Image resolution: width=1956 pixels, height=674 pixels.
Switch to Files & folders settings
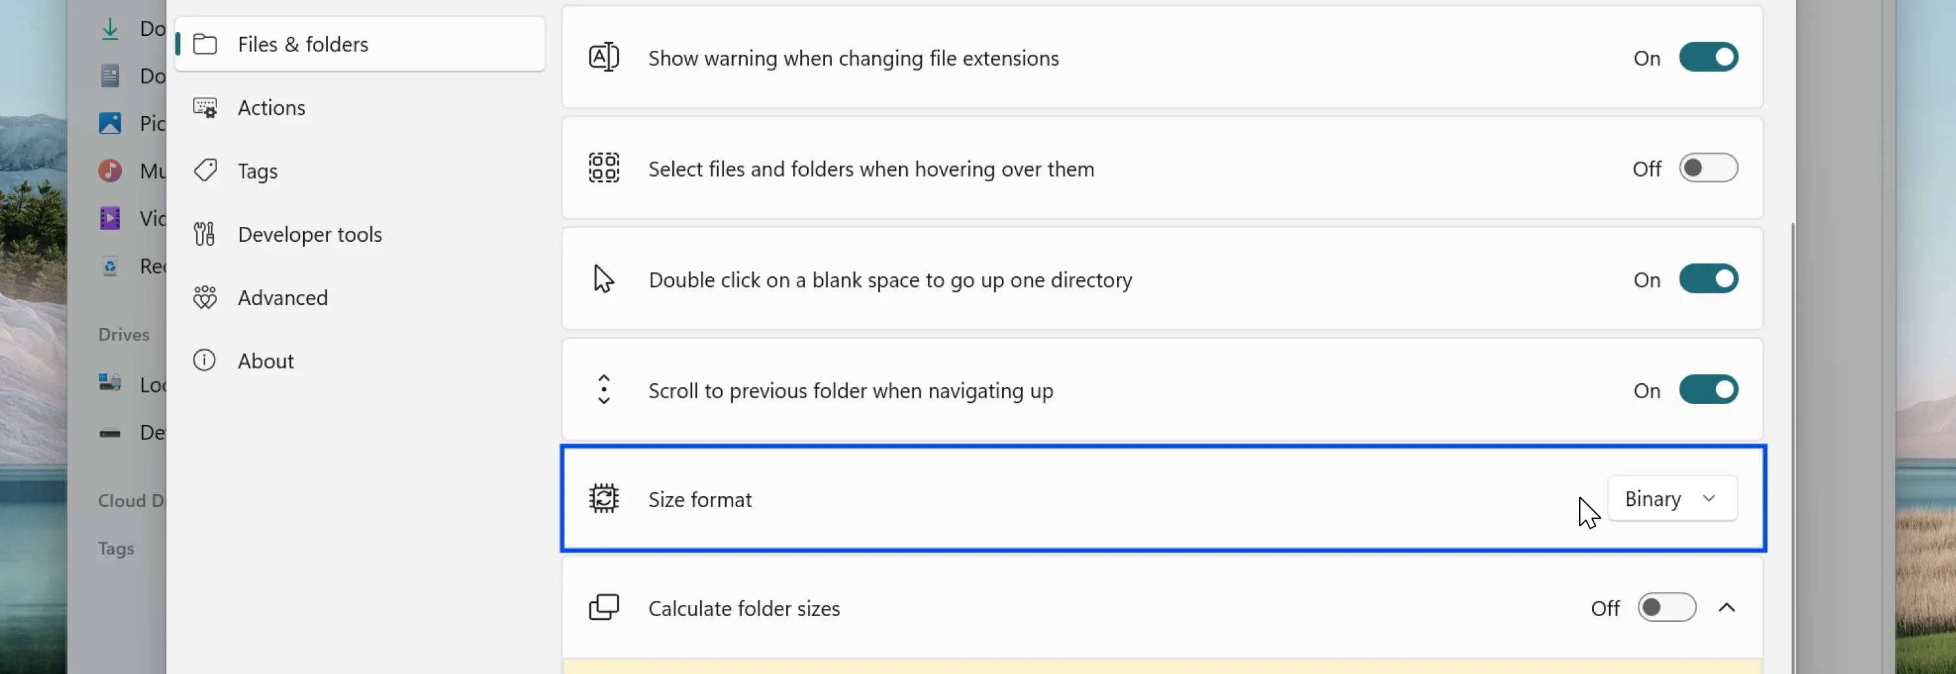[x=303, y=44]
